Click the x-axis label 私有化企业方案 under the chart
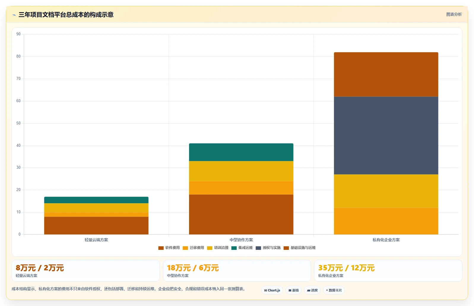The height and width of the screenshot is (306, 474). 386,240
